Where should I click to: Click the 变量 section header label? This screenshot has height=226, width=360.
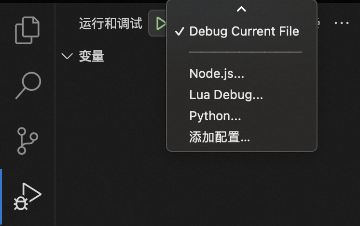[91, 56]
